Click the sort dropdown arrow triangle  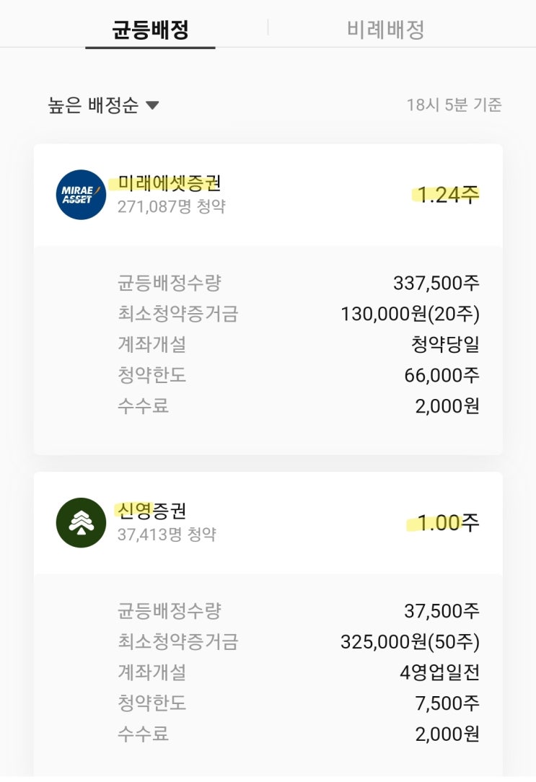tap(151, 105)
